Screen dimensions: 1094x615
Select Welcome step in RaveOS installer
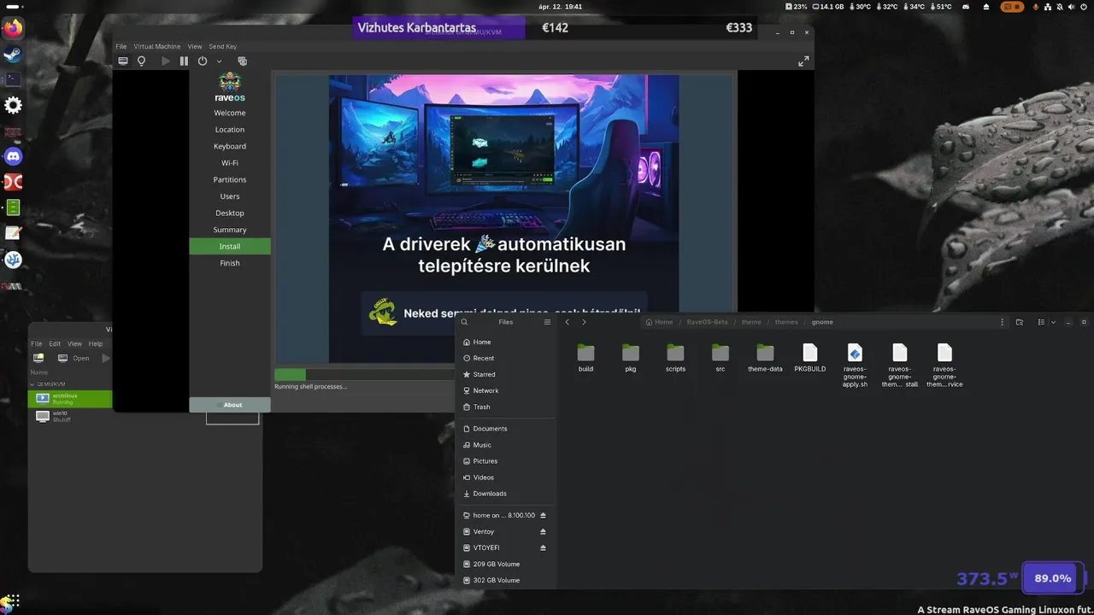pos(230,113)
